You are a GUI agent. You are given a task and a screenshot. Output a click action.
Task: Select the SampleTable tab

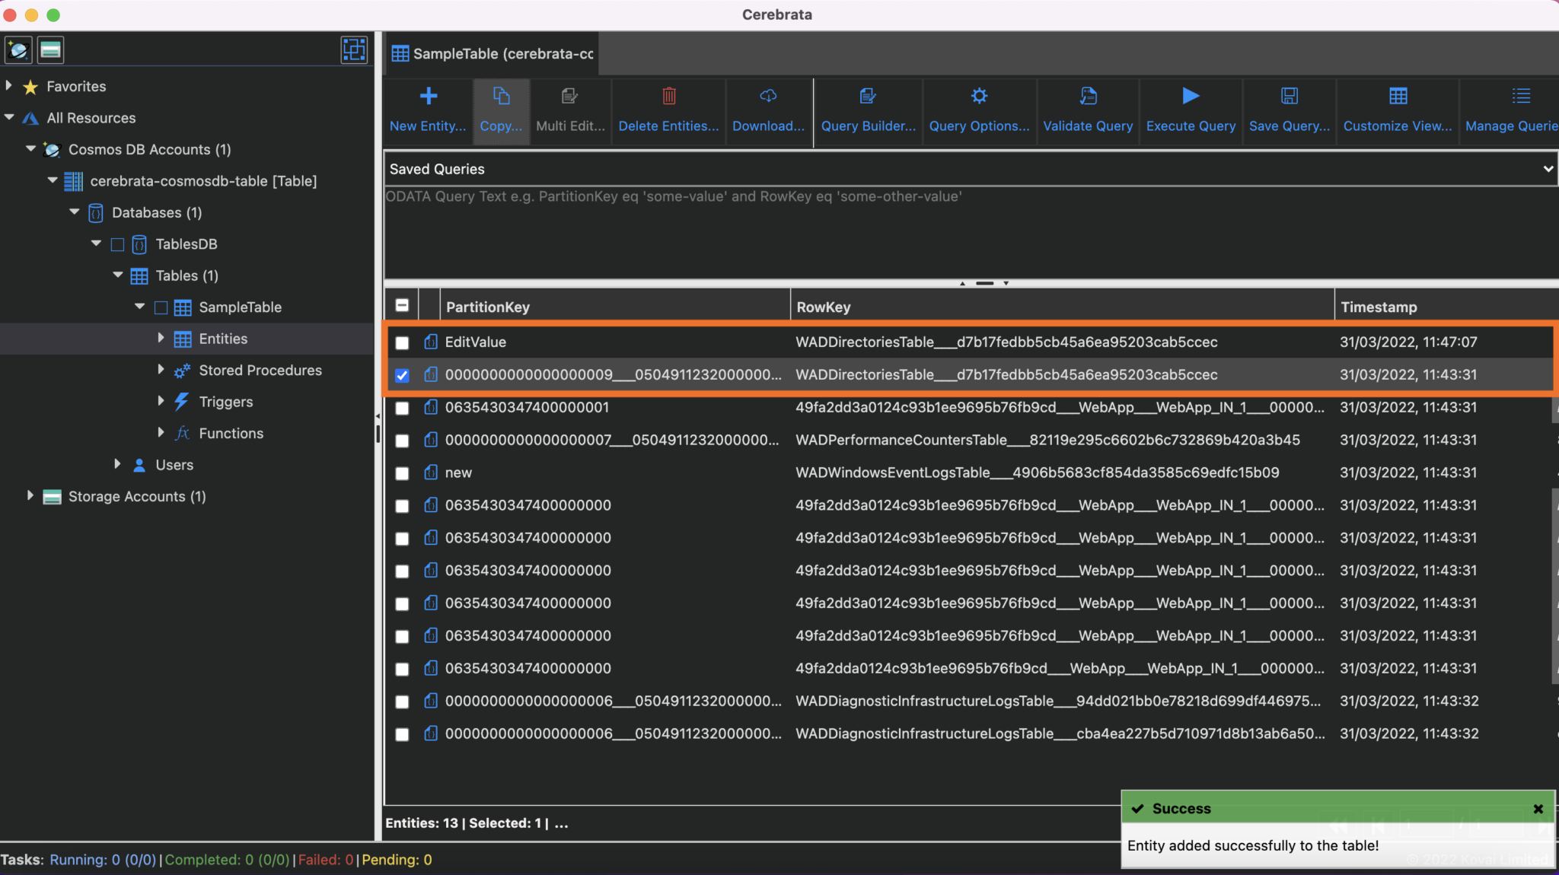(492, 54)
